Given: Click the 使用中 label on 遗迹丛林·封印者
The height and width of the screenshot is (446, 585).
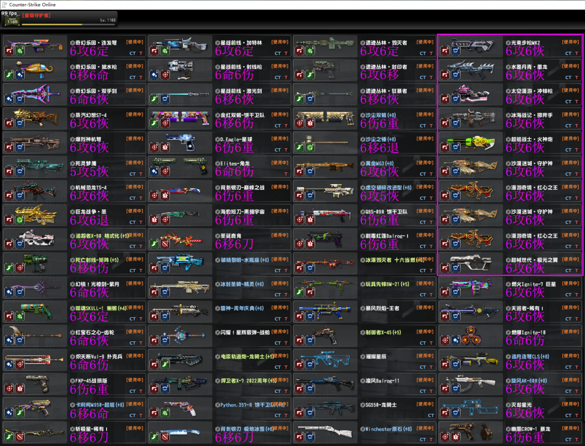Looking at the screenshot, I should [425, 66].
